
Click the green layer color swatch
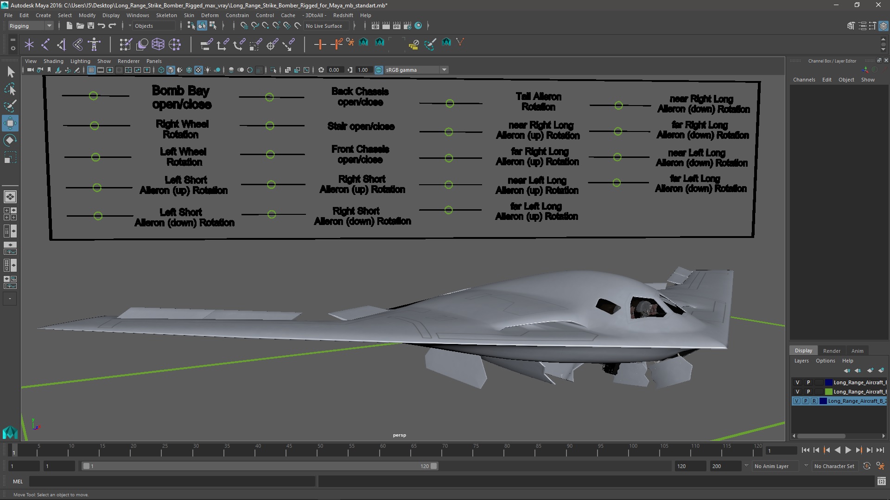tap(828, 392)
